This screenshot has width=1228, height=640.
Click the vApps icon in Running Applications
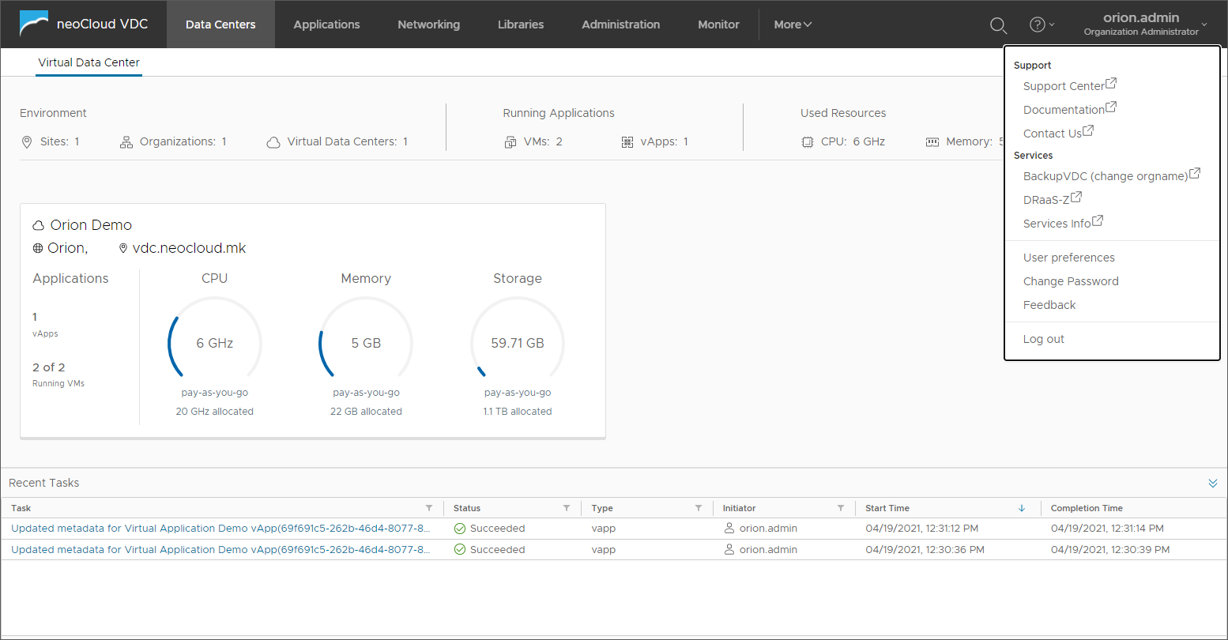coord(627,142)
